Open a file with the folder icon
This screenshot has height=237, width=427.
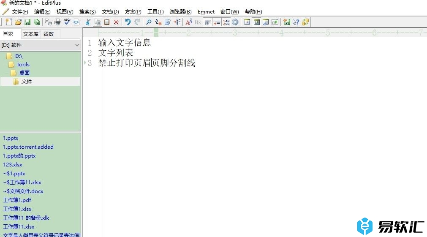point(18,22)
